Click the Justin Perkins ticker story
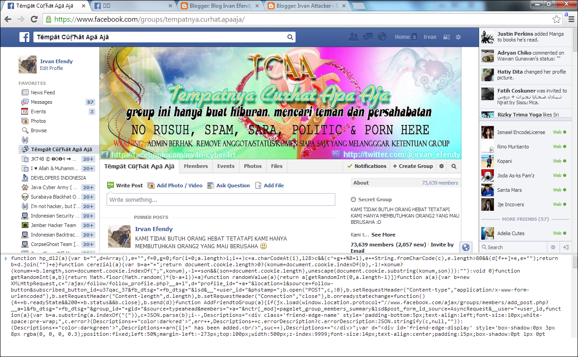Image resolution: width=578 pixels, height=357 pixels. [x=524, y=37]
